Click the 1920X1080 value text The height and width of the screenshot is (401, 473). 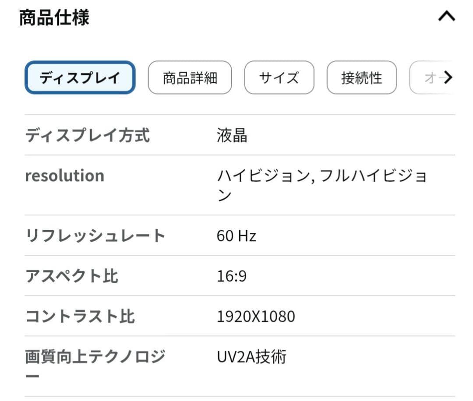(x=256, y=316)
